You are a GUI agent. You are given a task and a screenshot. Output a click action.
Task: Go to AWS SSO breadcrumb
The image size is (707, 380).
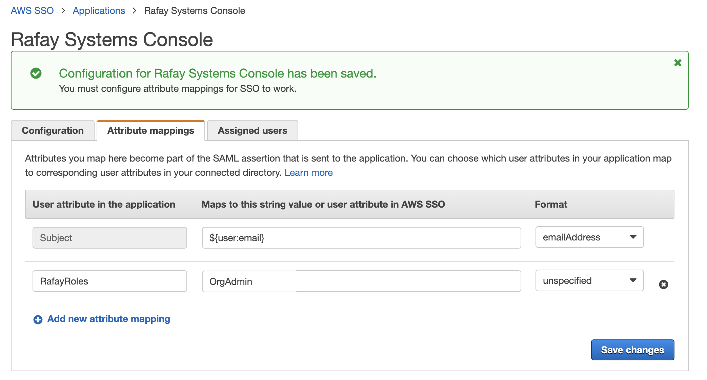32,10
